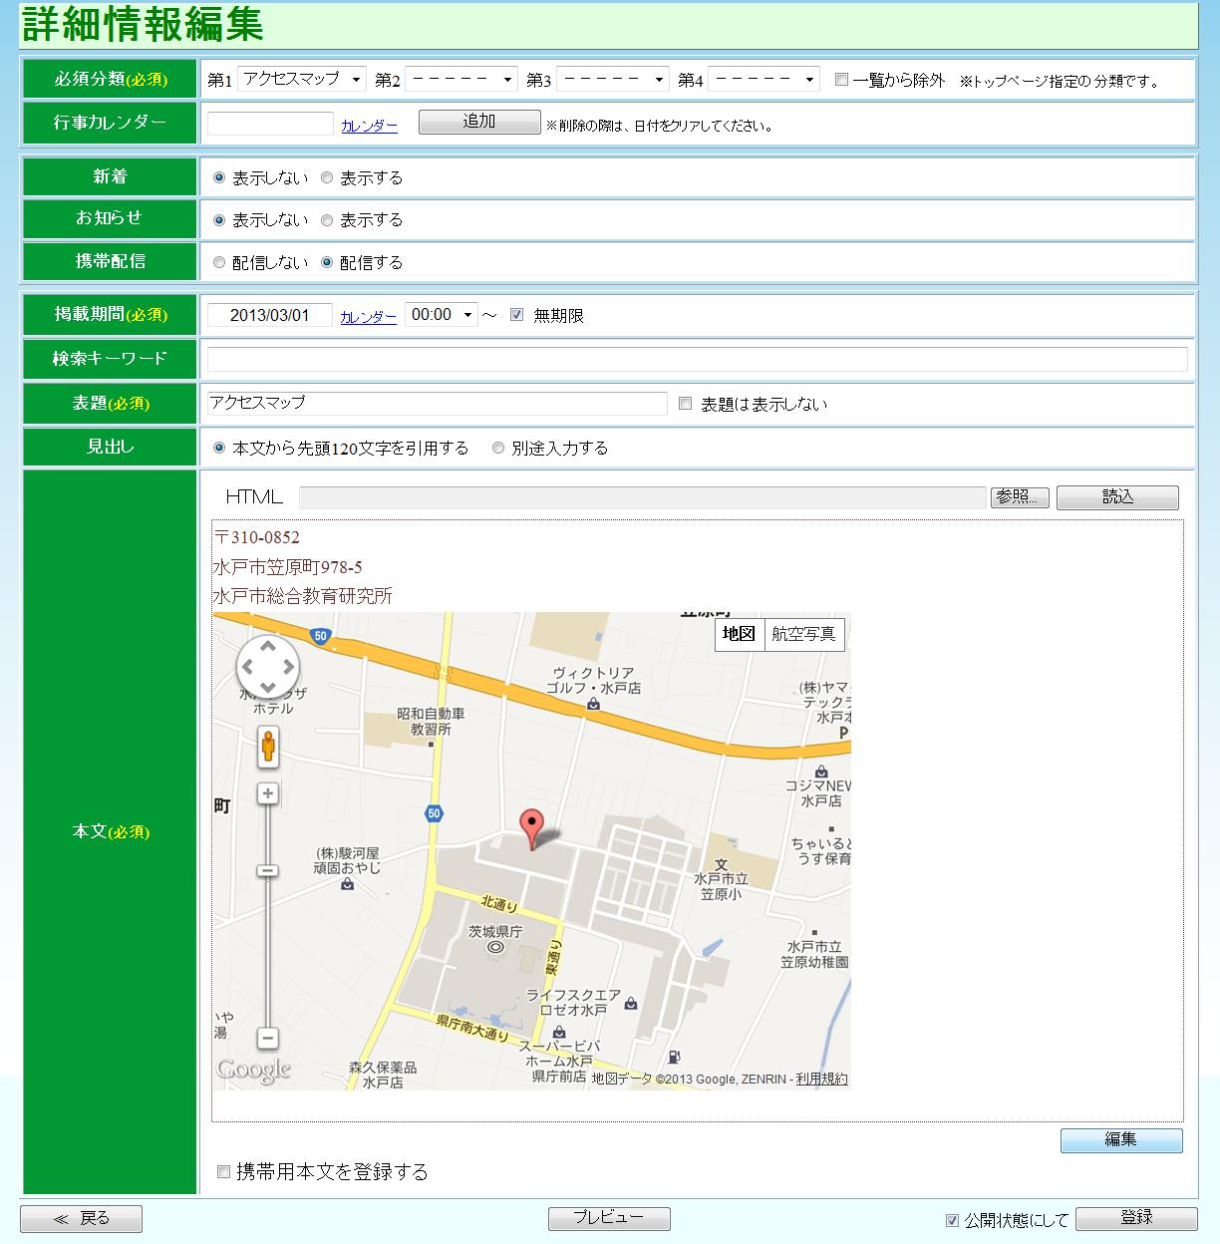The height and width of the screenshot is (1244, 1220).
Task: Click the map zoom in plus button
Action: [267, 793]
